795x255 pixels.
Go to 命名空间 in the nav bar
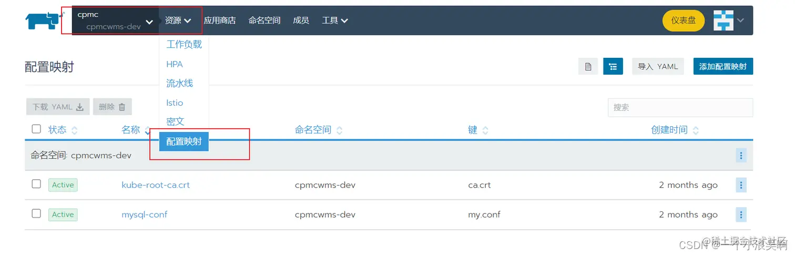point(264,21)
